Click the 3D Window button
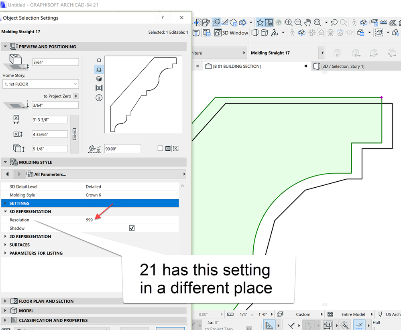 coord(231,33)
